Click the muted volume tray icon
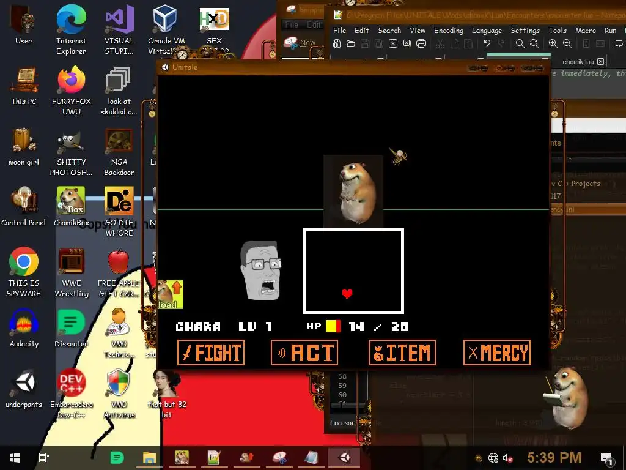The image size is (626, 470). coord(507,458)
